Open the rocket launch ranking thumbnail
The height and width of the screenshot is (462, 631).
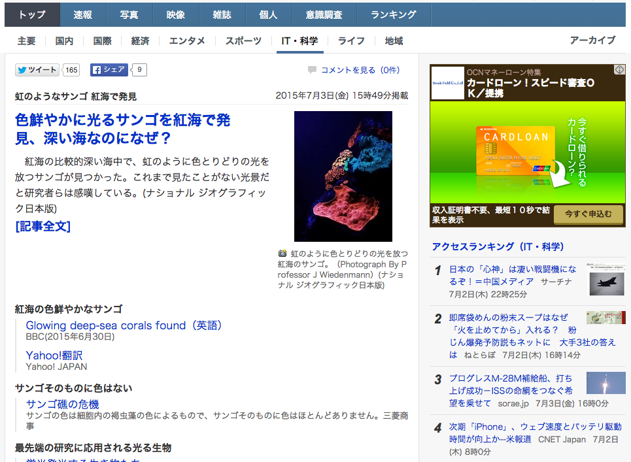pyautogui.click(x=605, y=383)
